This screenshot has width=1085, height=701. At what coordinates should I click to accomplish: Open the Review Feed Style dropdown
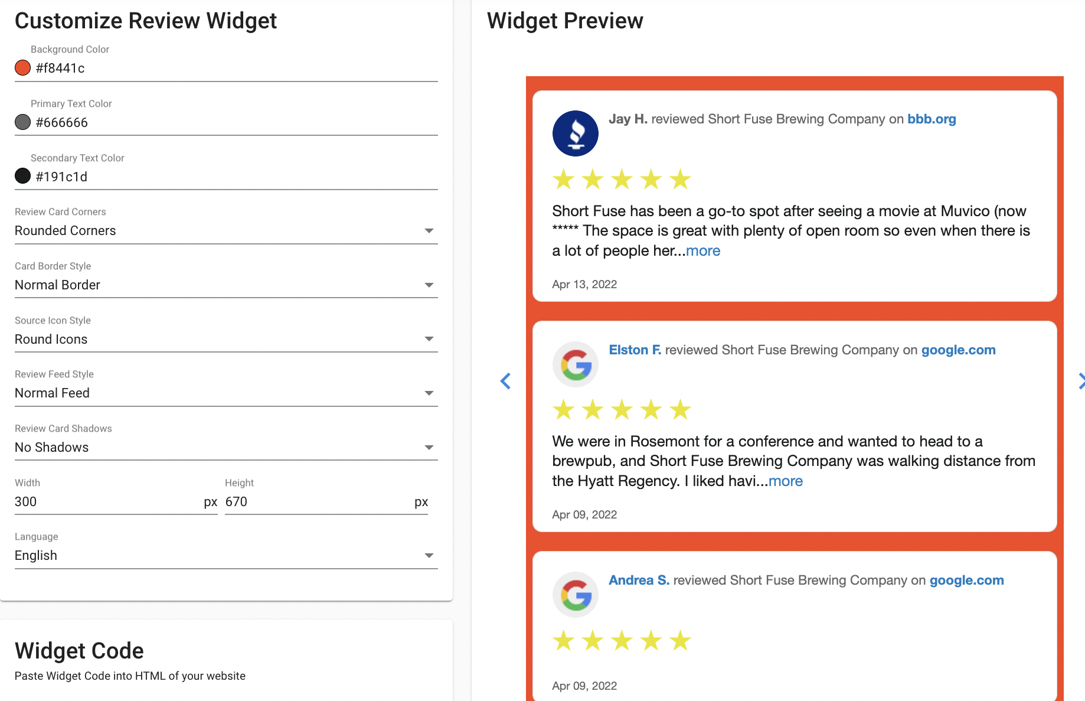tap(226, 393)
